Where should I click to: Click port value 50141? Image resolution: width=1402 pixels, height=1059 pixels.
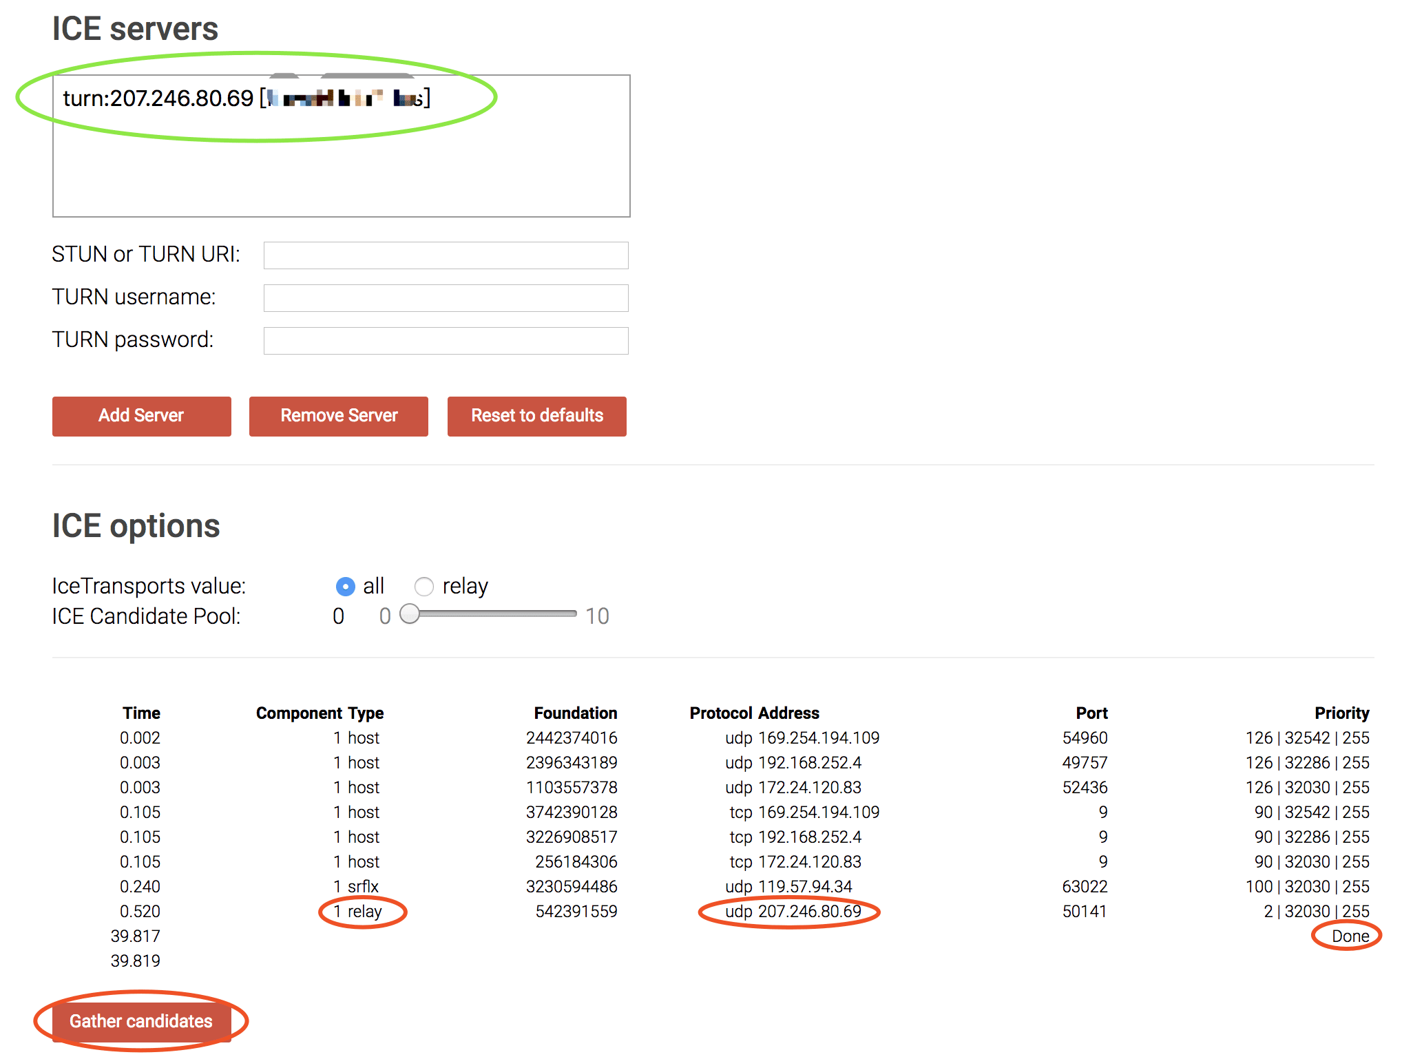pyautogui.click(x=1085, y=912)
